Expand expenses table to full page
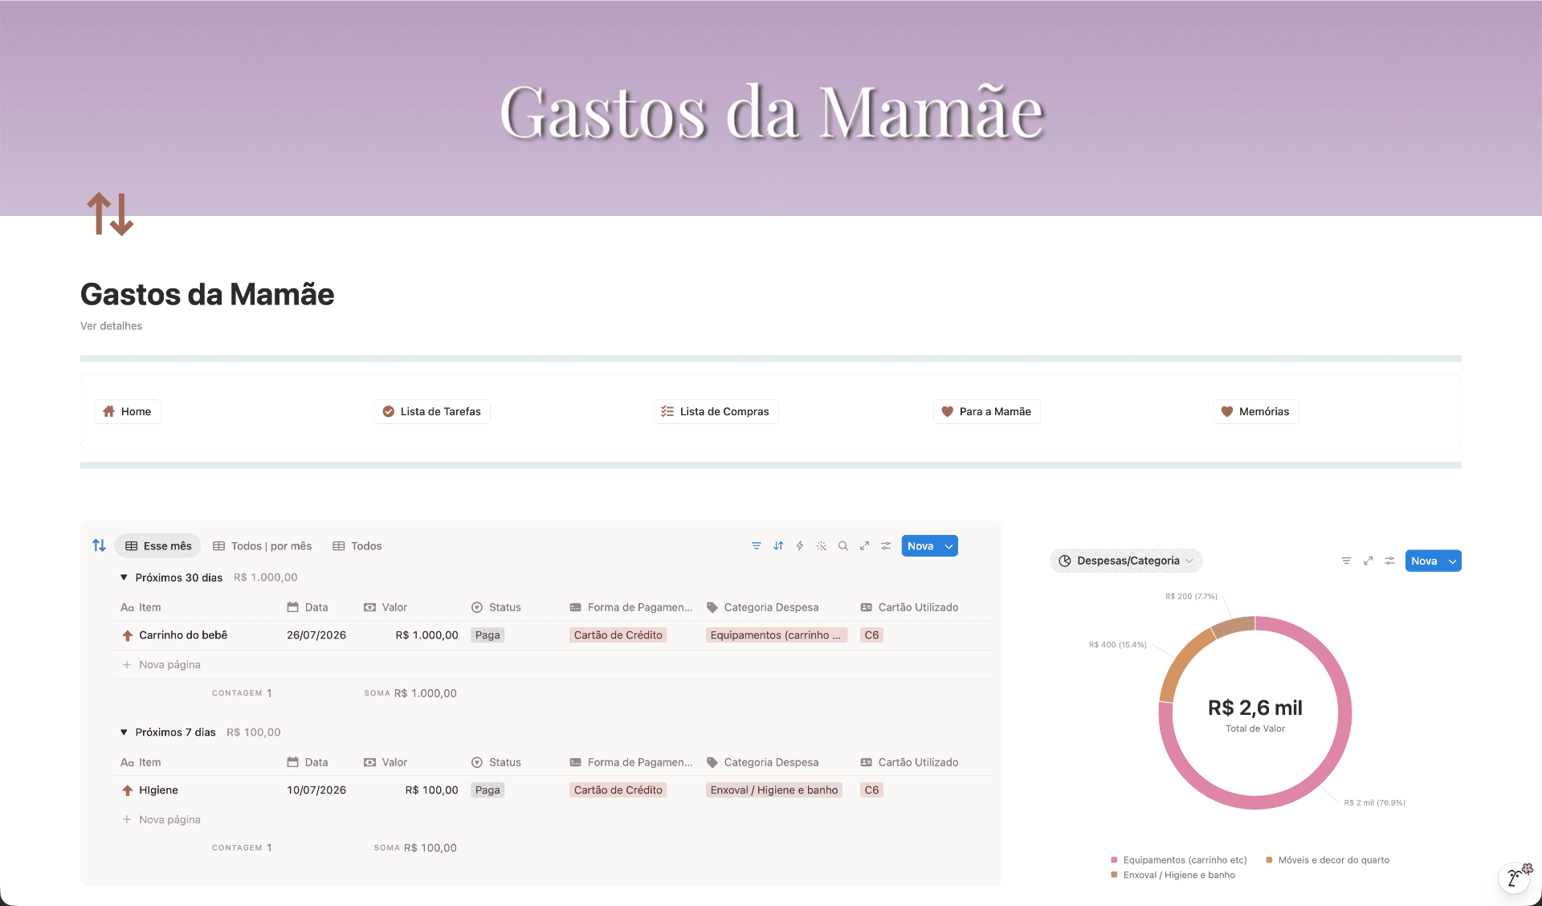 (x=865, y=546)
